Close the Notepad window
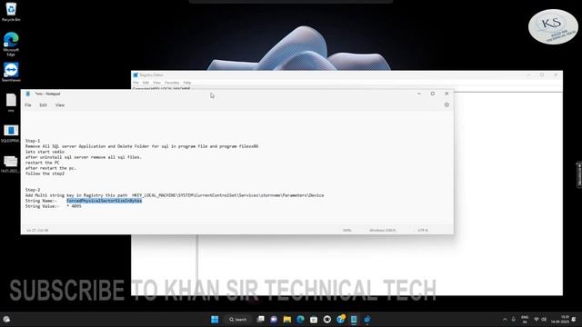This screenshot has width=582, height=327. (447, 94)
